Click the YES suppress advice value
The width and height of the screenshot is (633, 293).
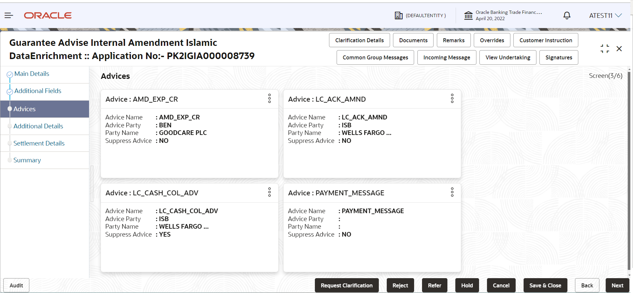[x=165, y=234]
